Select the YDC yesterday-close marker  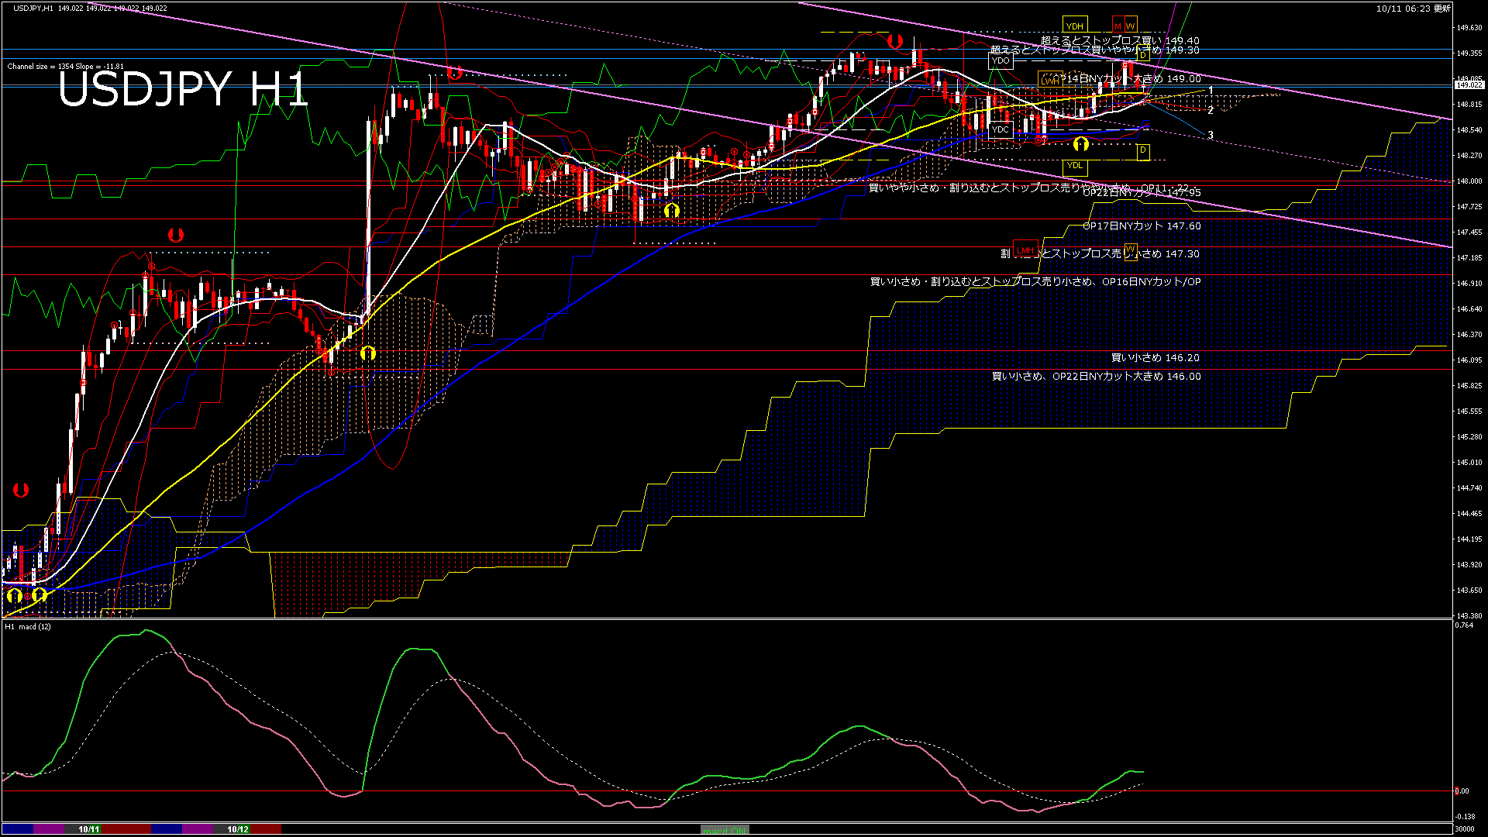1000,129
